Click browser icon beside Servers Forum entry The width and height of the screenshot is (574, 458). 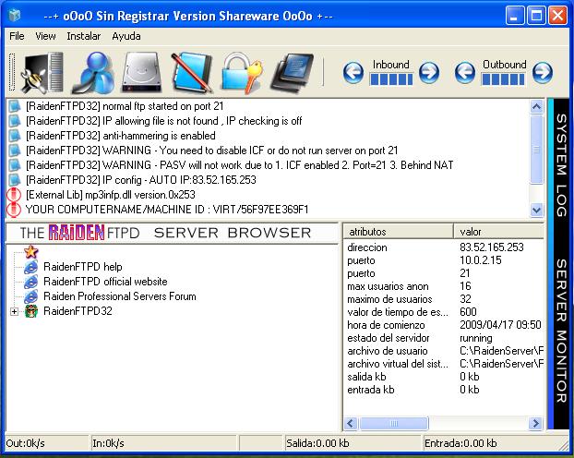(x=31, y=296)
